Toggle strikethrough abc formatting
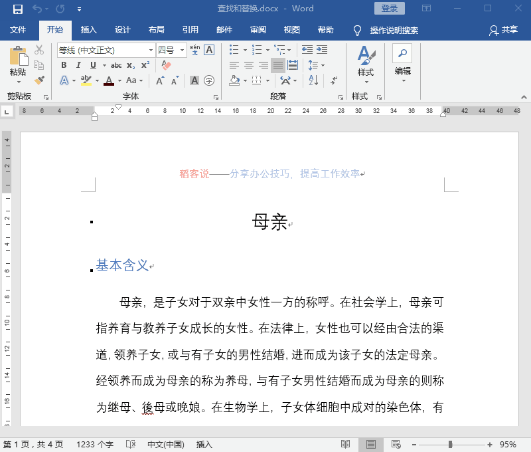This screenshot has width=531, height=452. point(116,65)
